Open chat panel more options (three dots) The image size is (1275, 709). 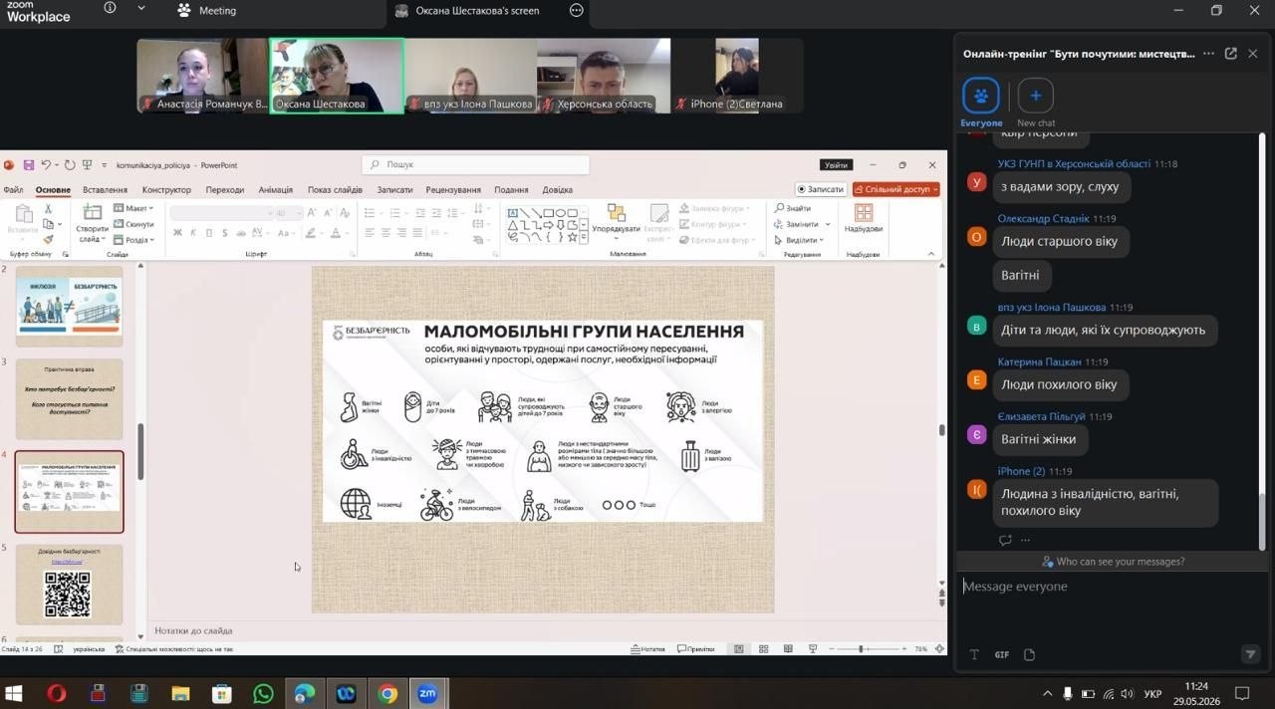pos(1208,54)
